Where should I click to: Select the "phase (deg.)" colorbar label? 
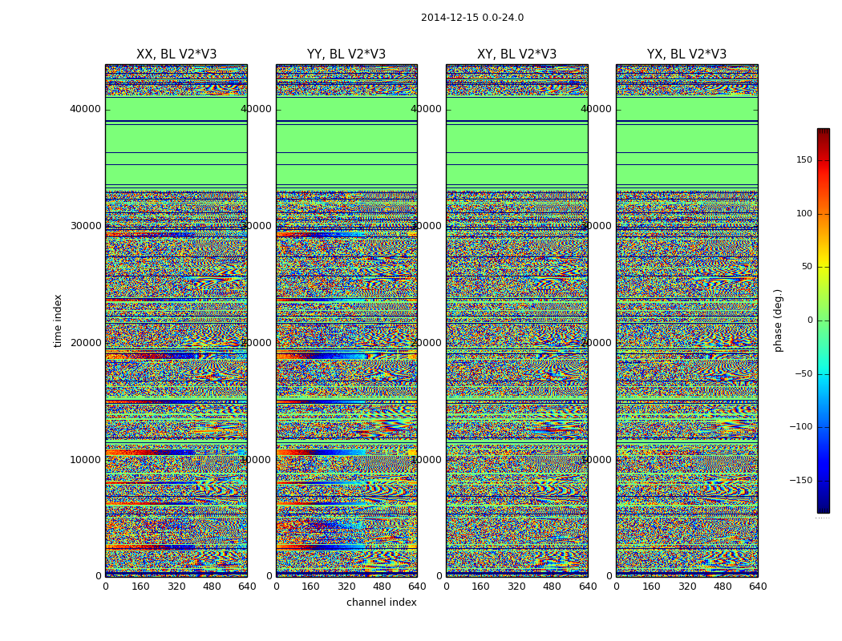tap(778, 320)
